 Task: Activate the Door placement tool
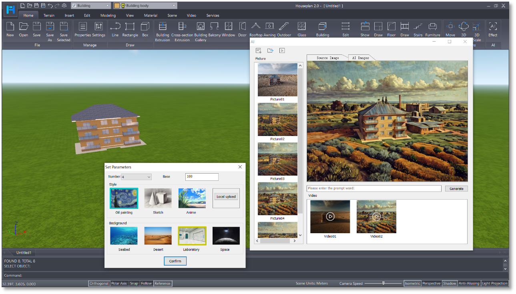point(242,29)
